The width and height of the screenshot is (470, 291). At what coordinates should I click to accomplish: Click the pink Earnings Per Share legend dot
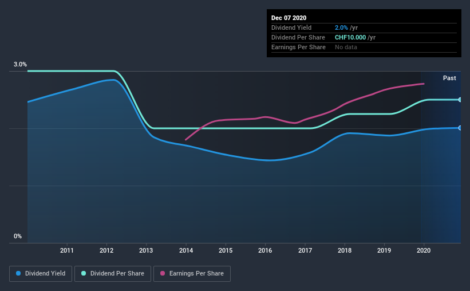click(163, 273)
